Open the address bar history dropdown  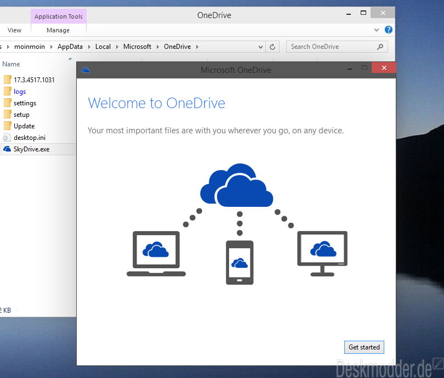(260, 47)
